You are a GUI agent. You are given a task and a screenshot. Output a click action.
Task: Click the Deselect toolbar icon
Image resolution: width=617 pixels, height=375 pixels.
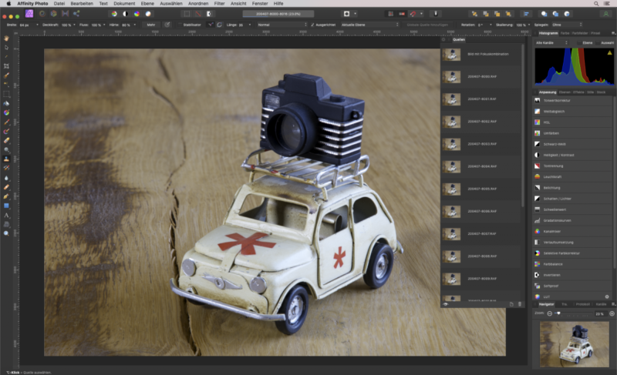pos(198,14)
